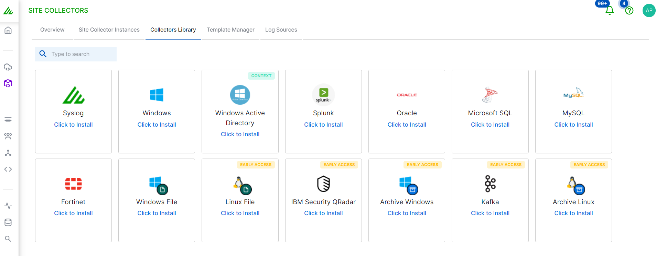The width and height of the screenshot is (656, 256).
Task: Open the AP user avatar menu
Action: pyautogui.click(x=649, y=10)
